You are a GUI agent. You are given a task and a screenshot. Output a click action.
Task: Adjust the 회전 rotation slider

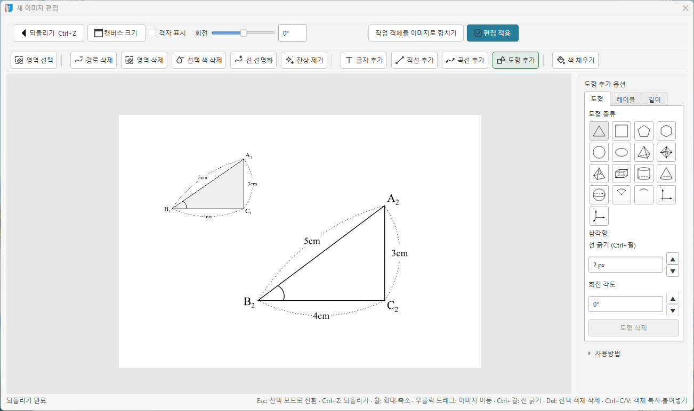pyautogui.click(x=243, y=33)
